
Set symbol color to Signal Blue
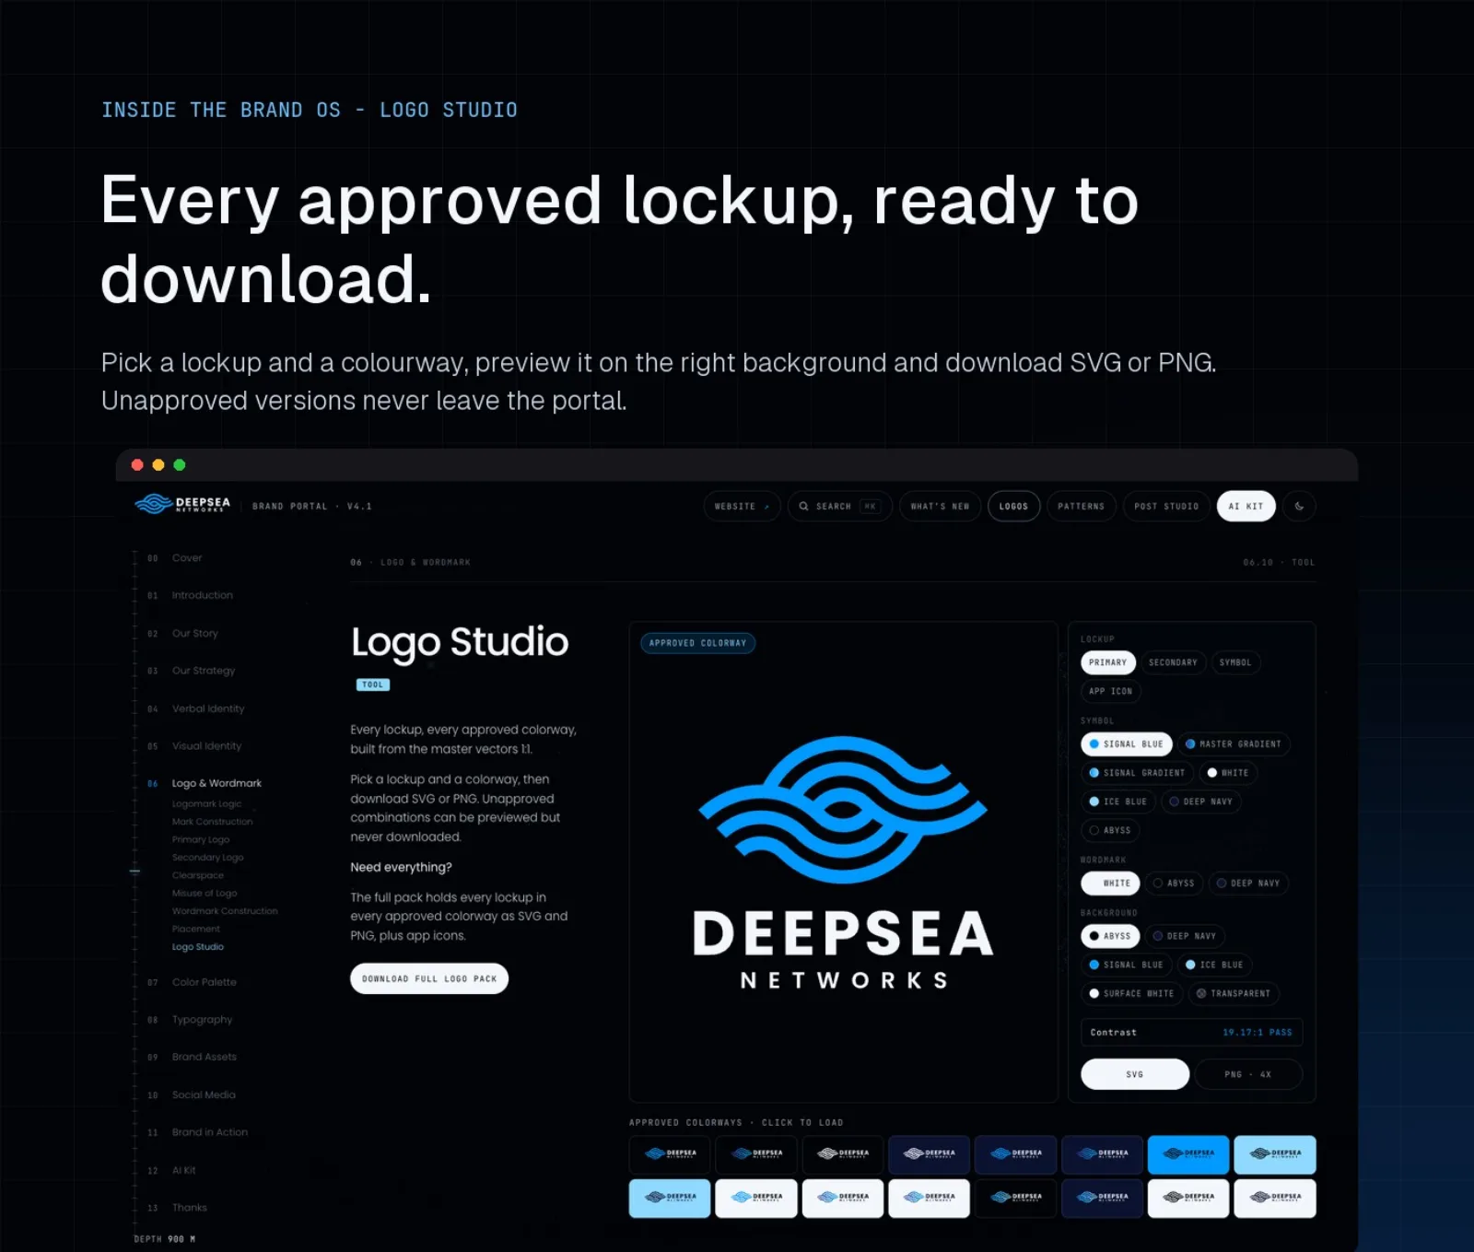pyautogui.click(x=1126, y=743)
